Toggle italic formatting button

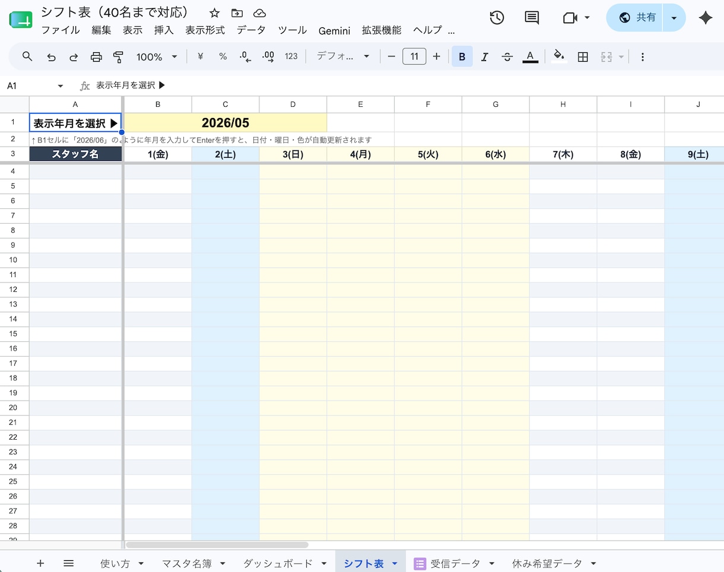484,57
